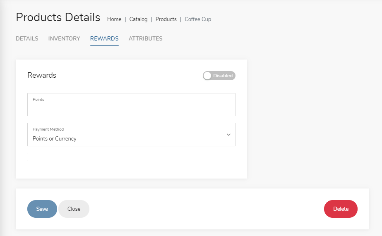The height and width of the screenshot is (236, 382).
Task: Click the Coffee Cup breadcrumb
Action: pos(198,19)
